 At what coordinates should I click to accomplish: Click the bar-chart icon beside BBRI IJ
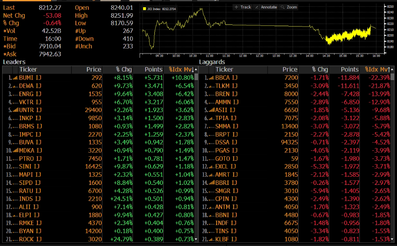(x=211, y=182)
